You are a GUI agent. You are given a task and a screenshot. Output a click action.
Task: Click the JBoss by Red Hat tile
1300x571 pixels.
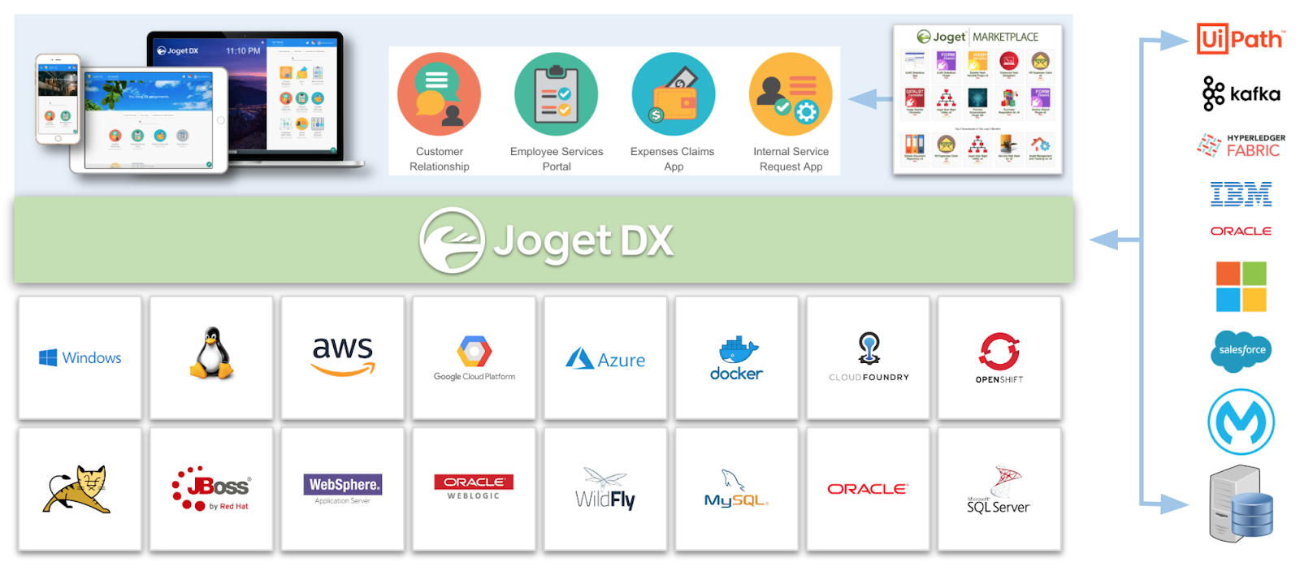point(211,490)
